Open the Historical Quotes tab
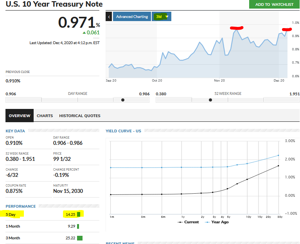The image size is (300, 244). tap(80, 116)
